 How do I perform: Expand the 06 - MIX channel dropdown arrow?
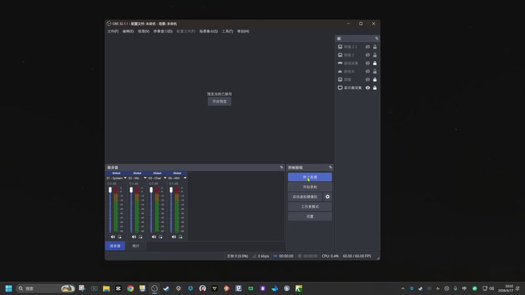pos(185,178)
